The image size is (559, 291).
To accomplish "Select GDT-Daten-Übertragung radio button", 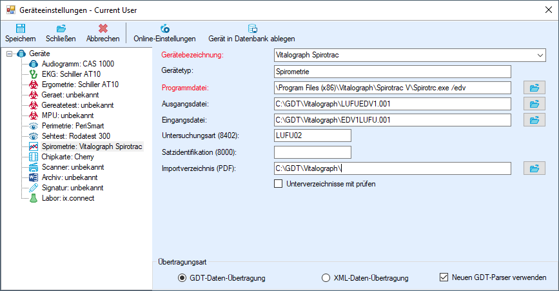I will point(182,278).
